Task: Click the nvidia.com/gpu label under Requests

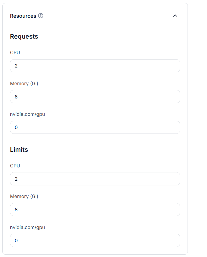Action: click(27, 114)
